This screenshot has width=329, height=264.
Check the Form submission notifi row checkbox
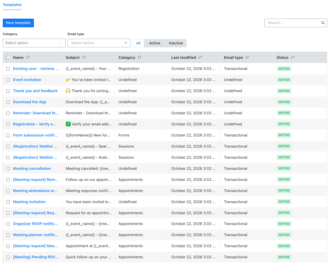pos(8,136)
